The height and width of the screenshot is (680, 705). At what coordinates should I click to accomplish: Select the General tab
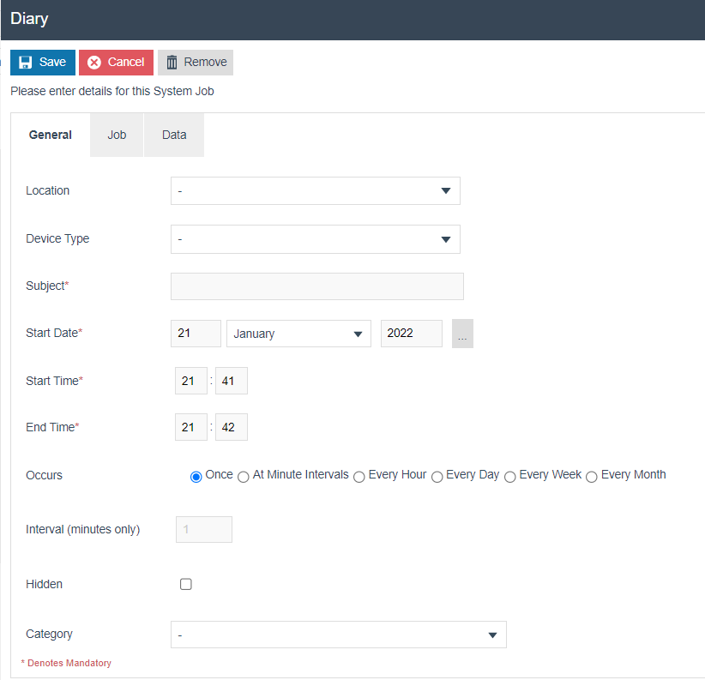point(51,135)
